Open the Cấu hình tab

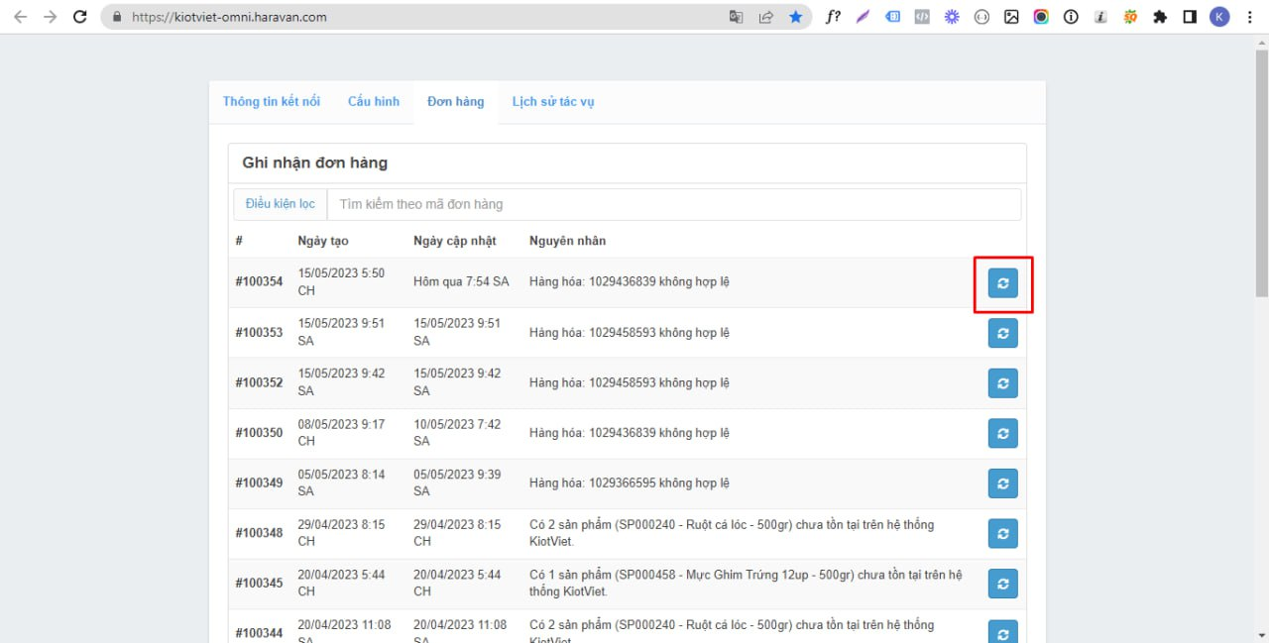374,101
